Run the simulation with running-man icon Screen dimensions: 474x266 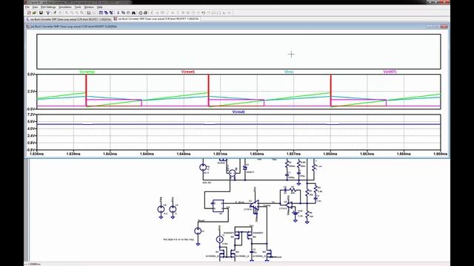(55, 13)
